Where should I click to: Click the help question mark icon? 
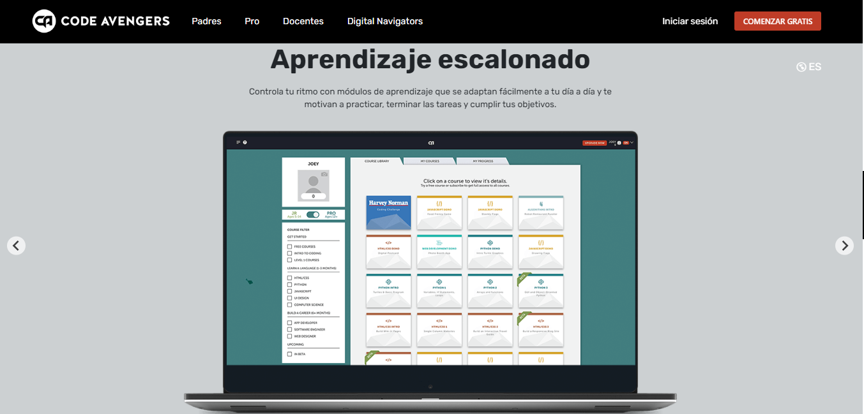pyautogui.click(x=245, y=143)
